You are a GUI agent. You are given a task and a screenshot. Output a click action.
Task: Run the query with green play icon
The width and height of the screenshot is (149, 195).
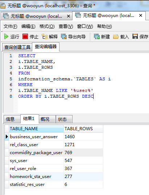click(6, 37)
